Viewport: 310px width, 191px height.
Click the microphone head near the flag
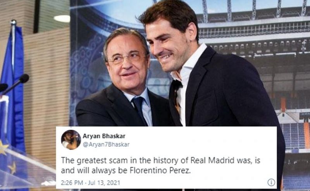[24, 79]
